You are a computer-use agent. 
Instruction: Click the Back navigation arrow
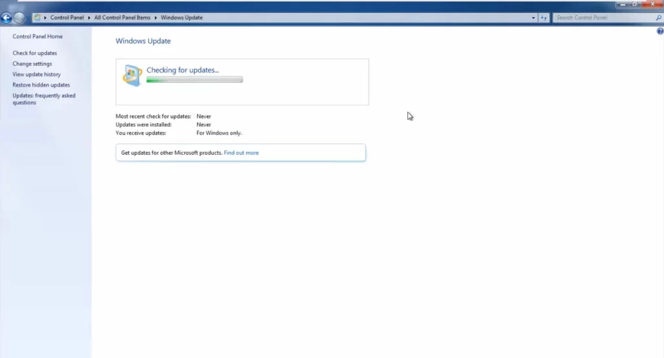pyautogui.click(x=6, y=17)
